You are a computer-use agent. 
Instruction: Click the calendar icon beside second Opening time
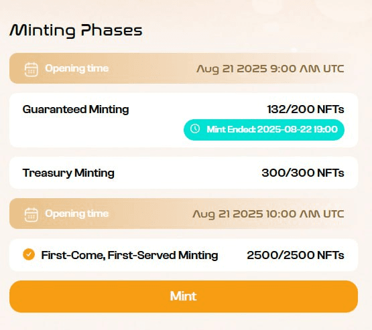(31, 215)
